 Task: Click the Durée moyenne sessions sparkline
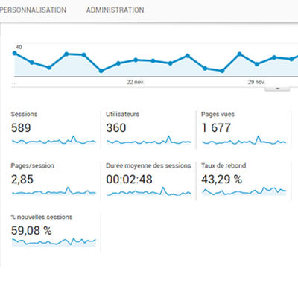(149, 191)
